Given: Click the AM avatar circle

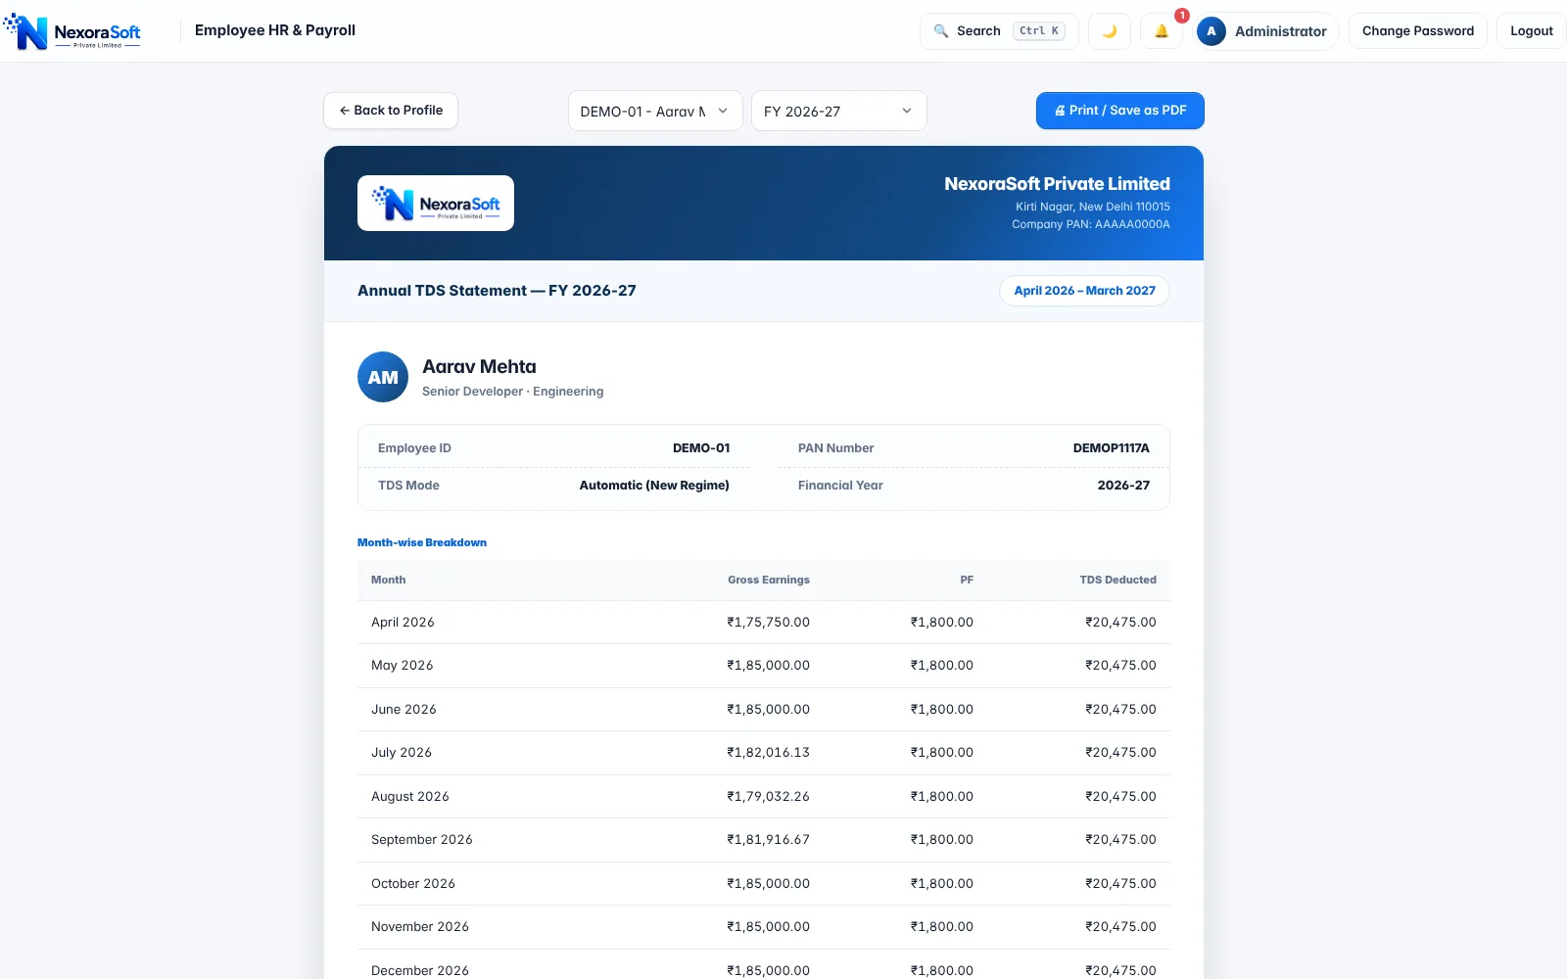Looking at the screenshot, I should (x=383, y=377).
